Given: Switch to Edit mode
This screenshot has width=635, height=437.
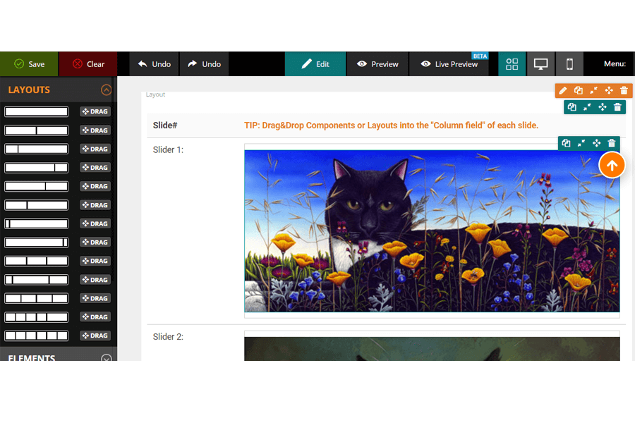Looking at the screenshot, I should [x=315, y=64].
